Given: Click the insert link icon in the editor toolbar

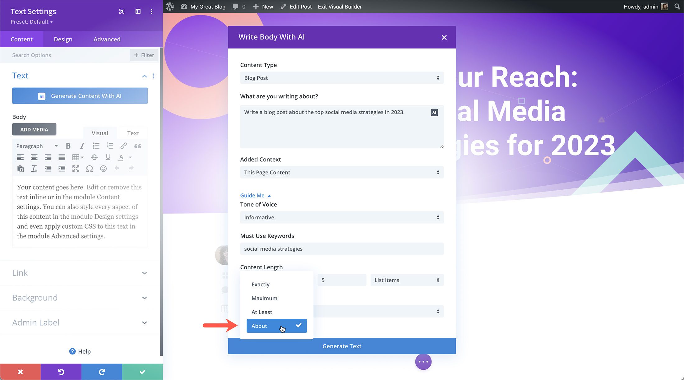Looking at the screenshot, I should click(x=124, y=146).
